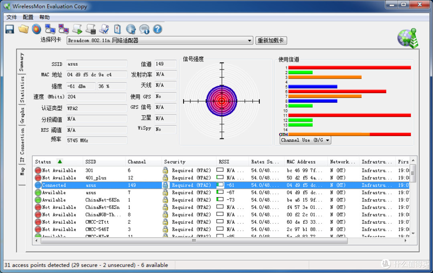Viewport: 433px width, 273px height.
Task: Open the Channel Use B/G dropdown
Action: (305, 140)
